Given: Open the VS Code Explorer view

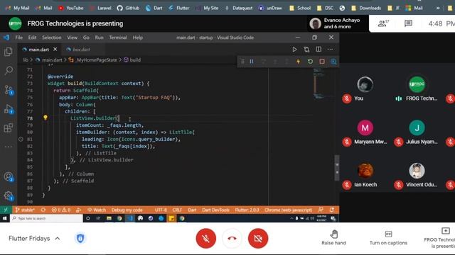Looking at the screenshot, I should coord(9,52).
